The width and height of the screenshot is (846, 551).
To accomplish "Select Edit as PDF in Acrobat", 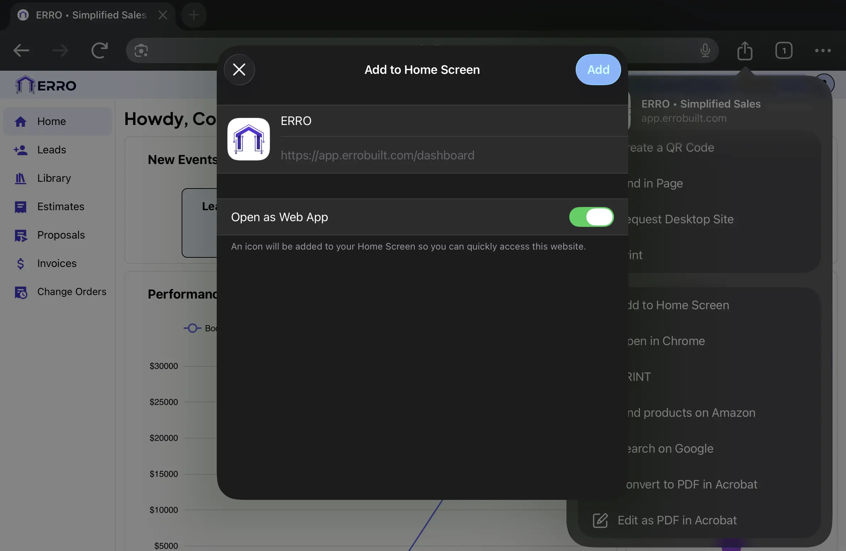I will (x=677, y=520).
